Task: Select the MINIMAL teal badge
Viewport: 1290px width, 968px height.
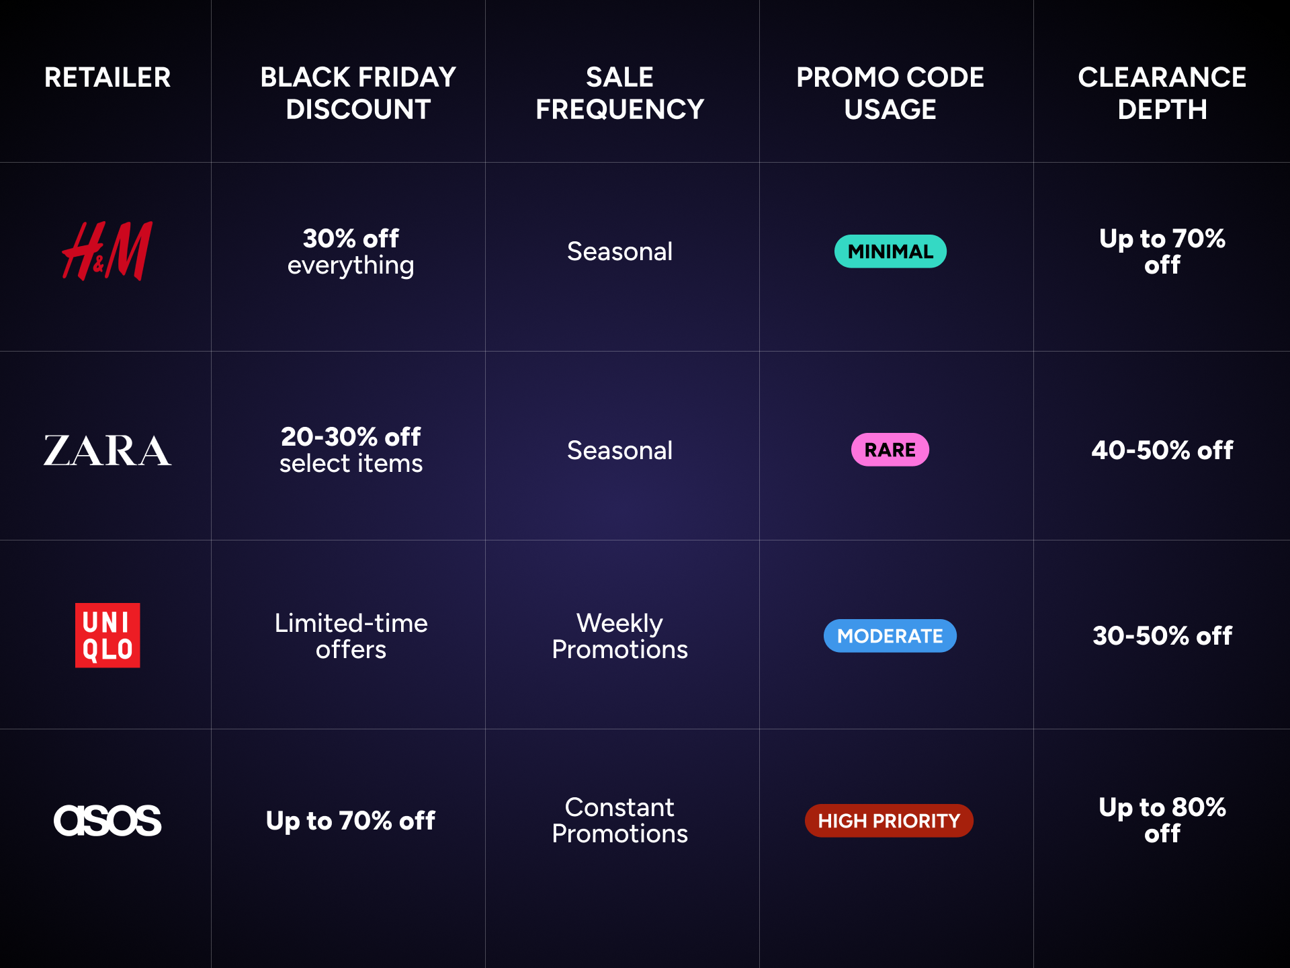Action: click(890, 251)
